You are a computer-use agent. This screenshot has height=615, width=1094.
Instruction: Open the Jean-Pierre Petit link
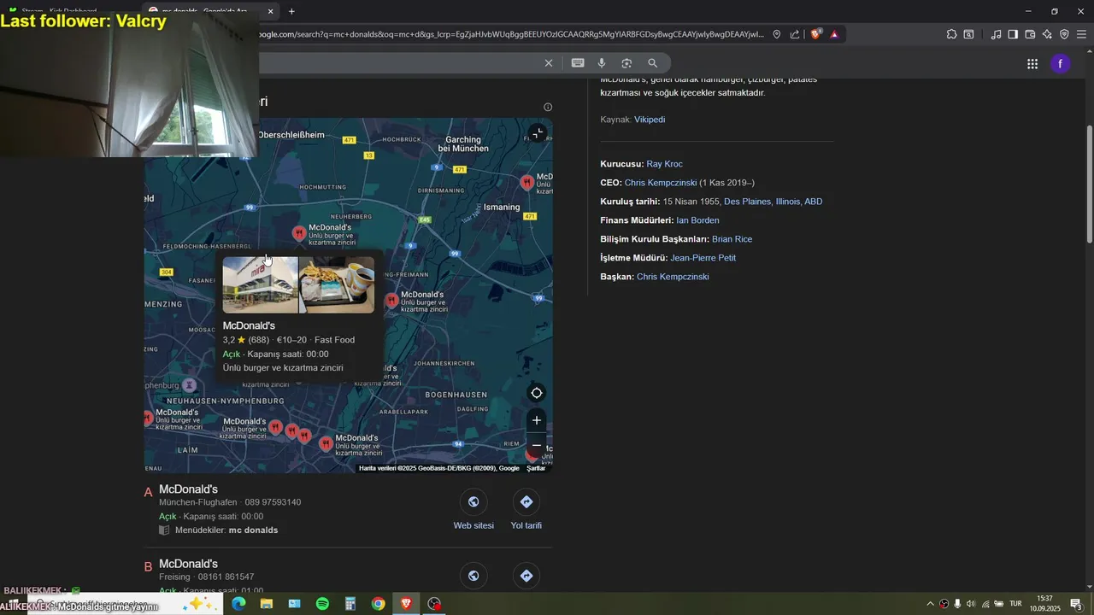click(x=703, y=258)
